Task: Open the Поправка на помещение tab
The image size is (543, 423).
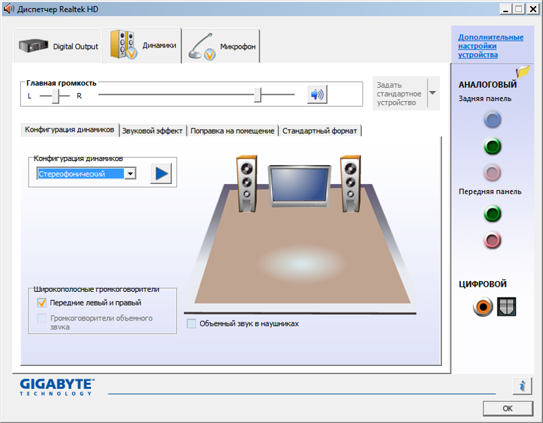Action: [x=232, y=131]
